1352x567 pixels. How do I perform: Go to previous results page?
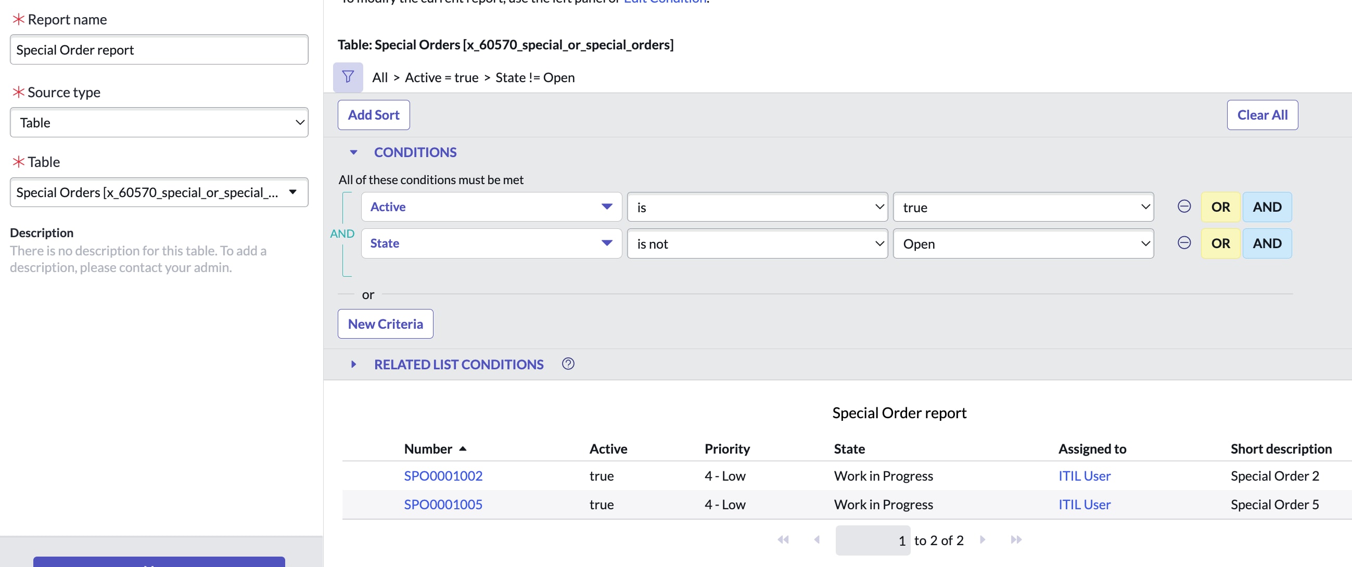tap(816, 540)
